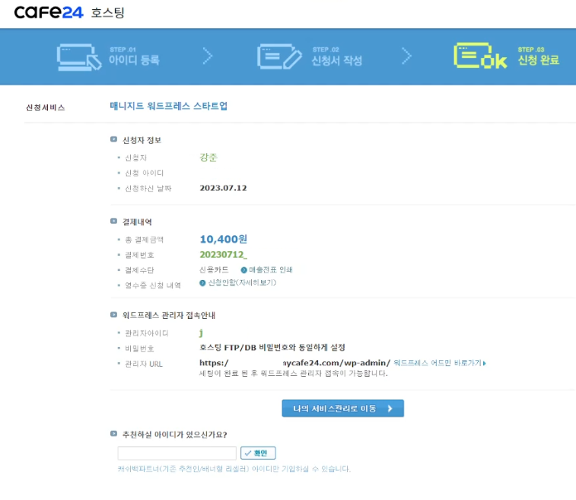Click the 매니지드 워드프레스 스타트업 service title
Image resolution: width=576 pixels, height=500 pixels.
(169, 107)
